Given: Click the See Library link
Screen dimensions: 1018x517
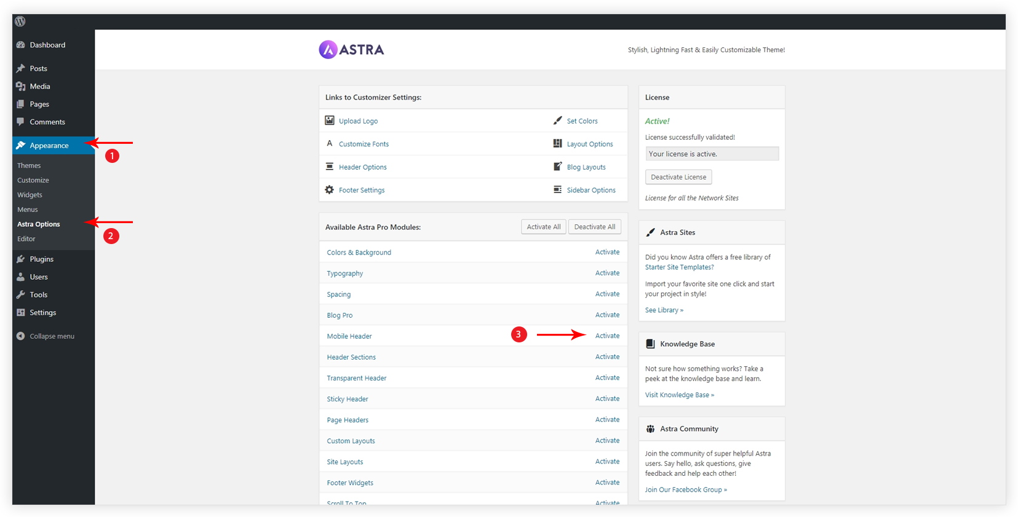Looking at the screenshot, I should click(664, 310).
